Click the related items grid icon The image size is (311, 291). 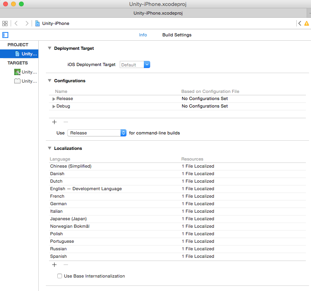click(5, 23)
